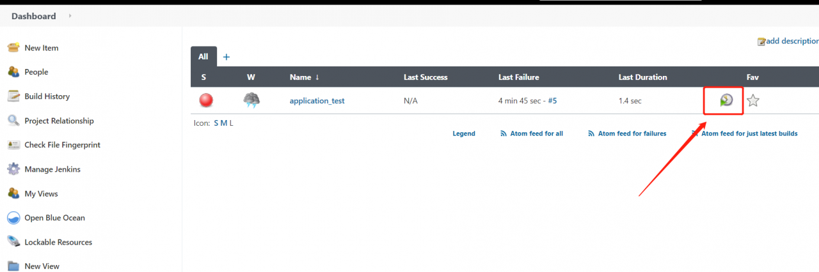Click the stormy weather health icon
Image resolution: width=819 pixels, height=272 pixels.
(251, 100)
